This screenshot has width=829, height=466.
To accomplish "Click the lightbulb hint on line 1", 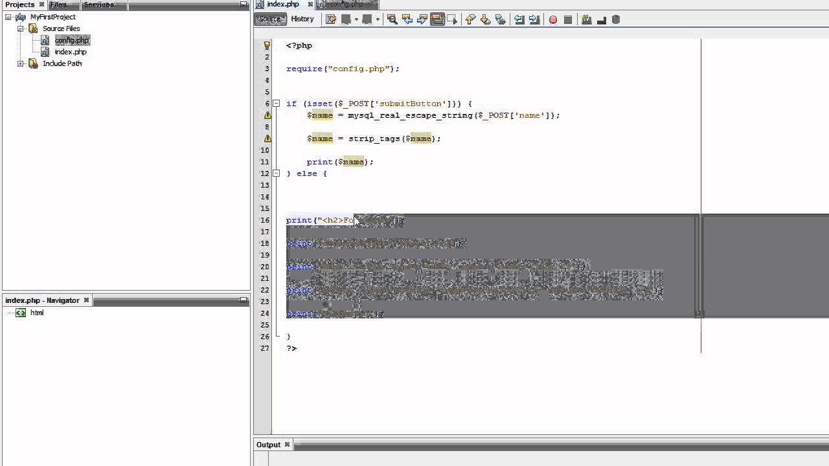I will [x=267, y=45].
